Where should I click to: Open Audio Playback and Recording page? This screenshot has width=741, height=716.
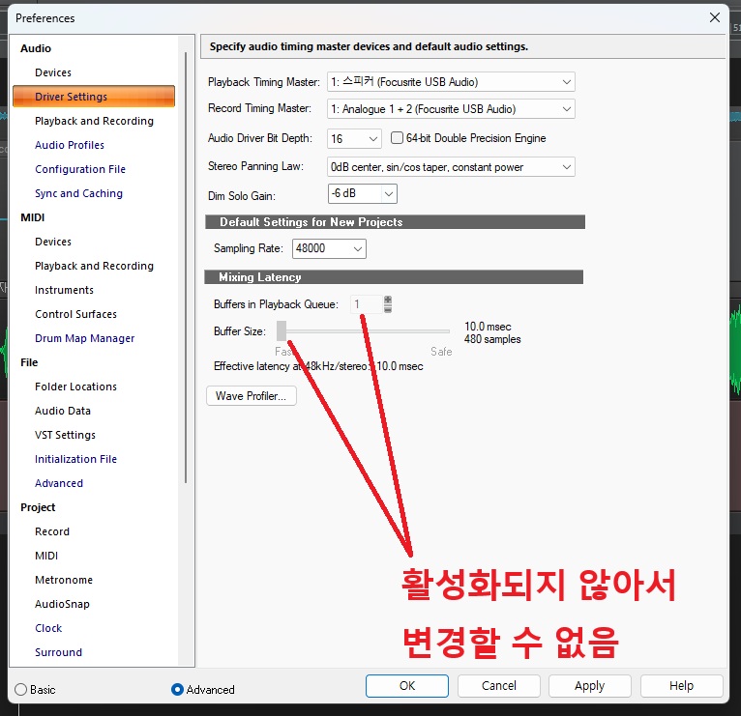[x=94, y=121]
